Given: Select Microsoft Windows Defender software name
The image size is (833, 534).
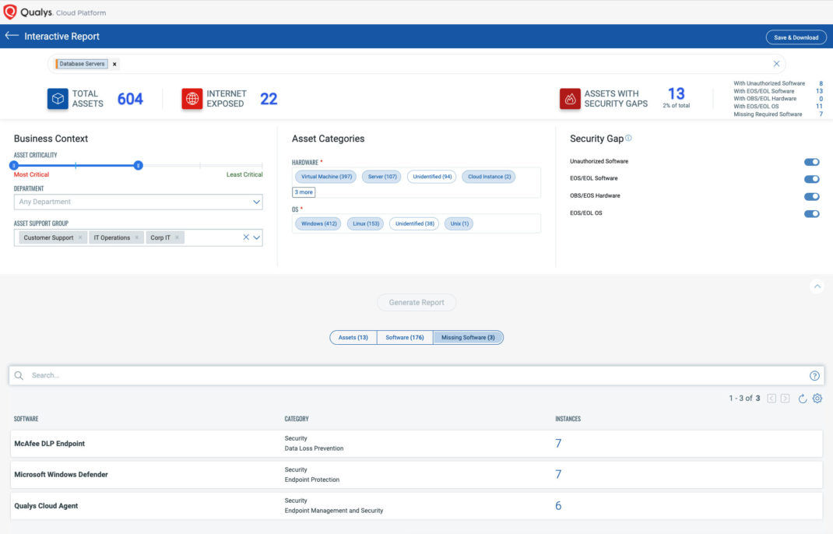Looking at the screenshot, I should tap(61, 475).
